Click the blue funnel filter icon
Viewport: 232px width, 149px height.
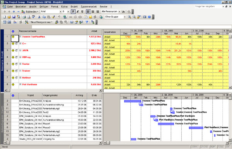(x=87, y=22)
